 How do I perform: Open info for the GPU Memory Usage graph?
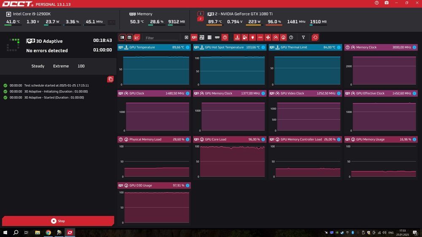[x=414, y=139]
